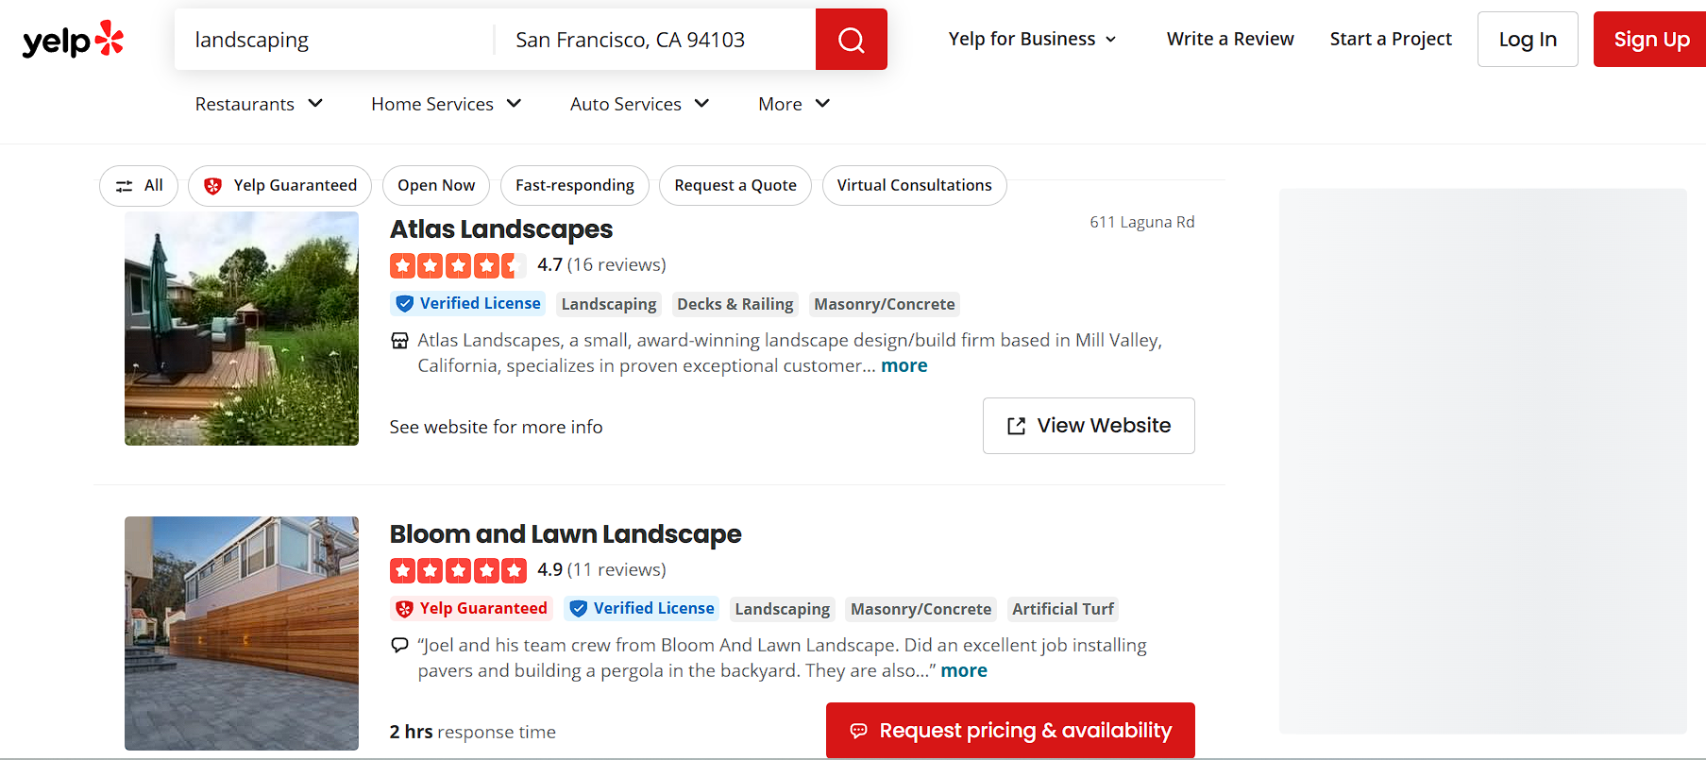The image size is (1706, 760).
Task: Click the external link icon in View Website
Action: pyautogui.click(x=1016, y=427)
